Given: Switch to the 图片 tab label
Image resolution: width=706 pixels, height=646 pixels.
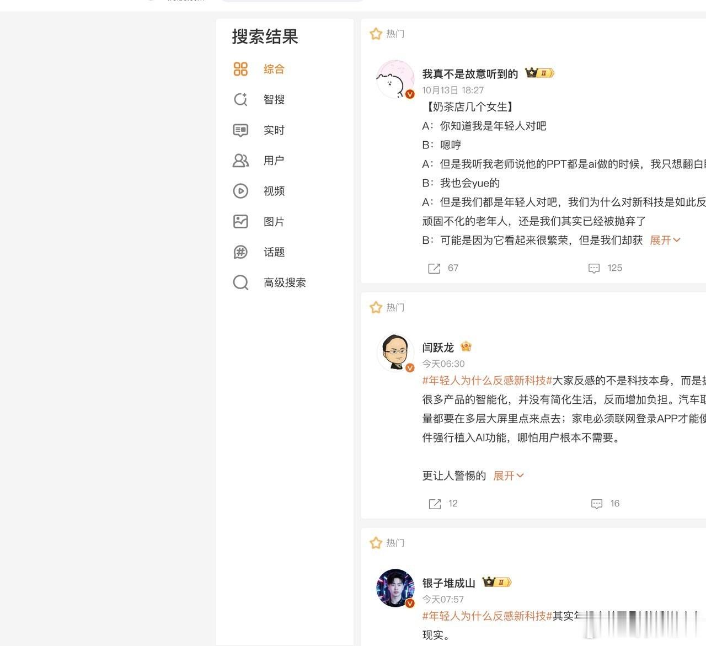Looking at the screenshot, I should click(274, 221).
